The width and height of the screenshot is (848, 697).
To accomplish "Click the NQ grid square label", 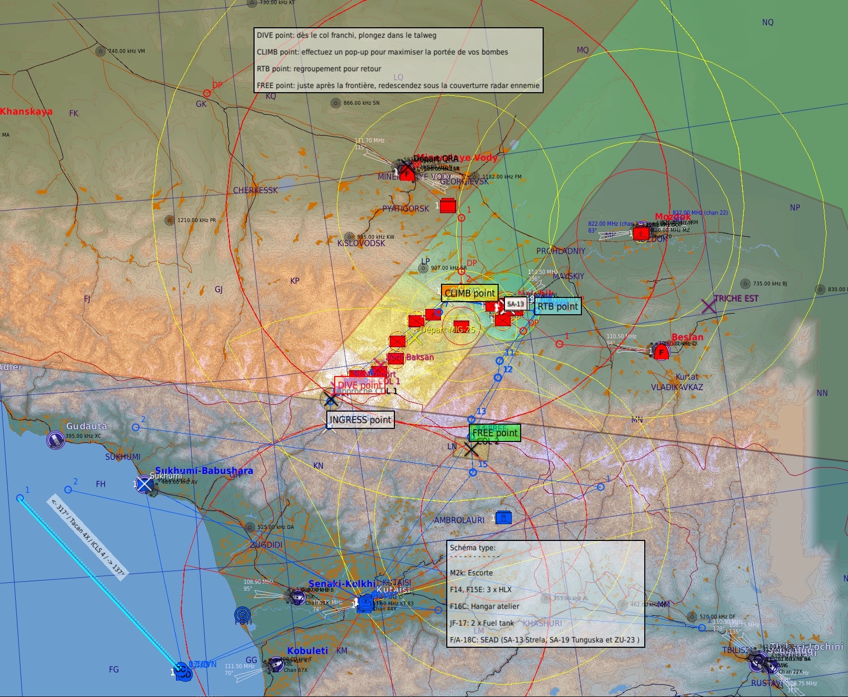I will [768, 22].
